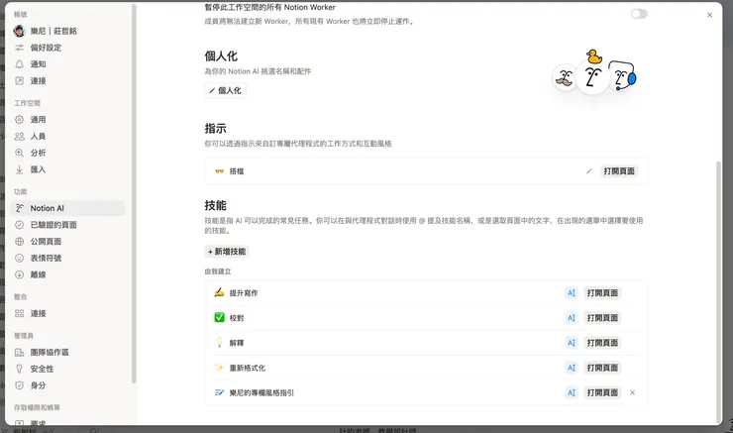The image size is (733, 433).
Task: Select Notion AI in sidebar
Action: point(67,208)
